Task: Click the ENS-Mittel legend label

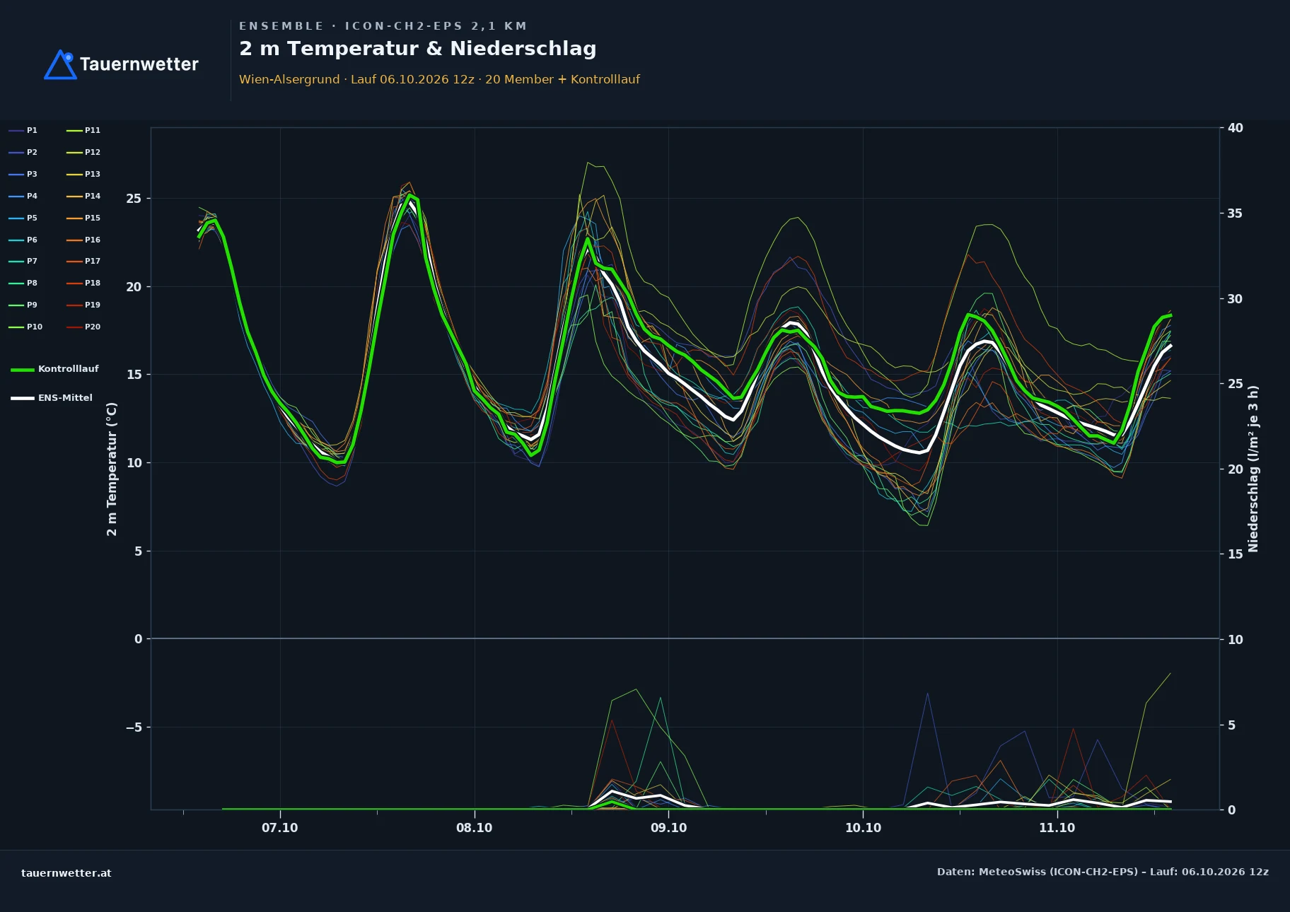Action: (x=65, y=398)
